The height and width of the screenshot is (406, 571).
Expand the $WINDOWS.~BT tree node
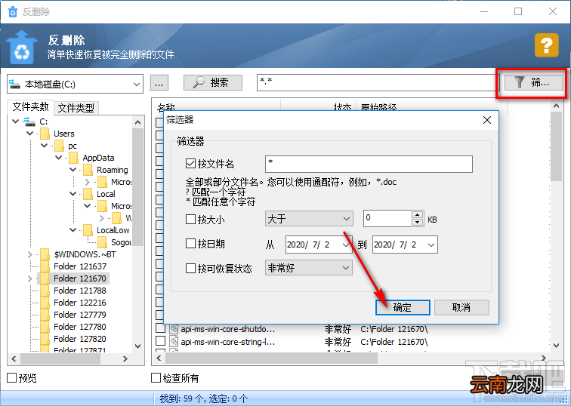(30, 254)
